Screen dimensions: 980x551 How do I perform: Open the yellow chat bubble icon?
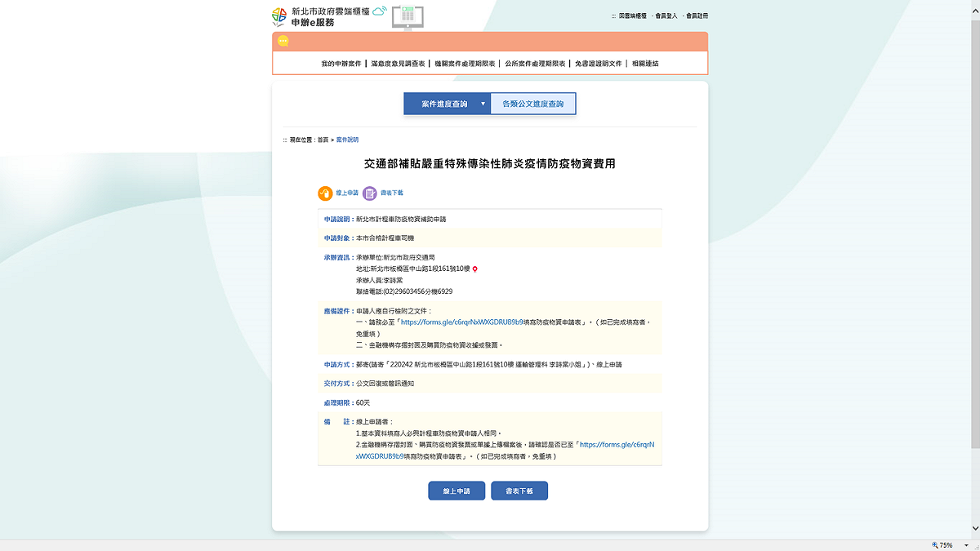pyautogui.click(x=283, y=41)
